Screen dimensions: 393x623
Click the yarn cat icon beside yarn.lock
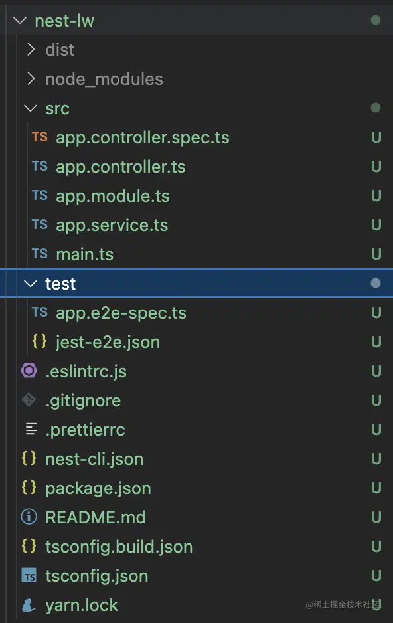[x=29, y=605]
